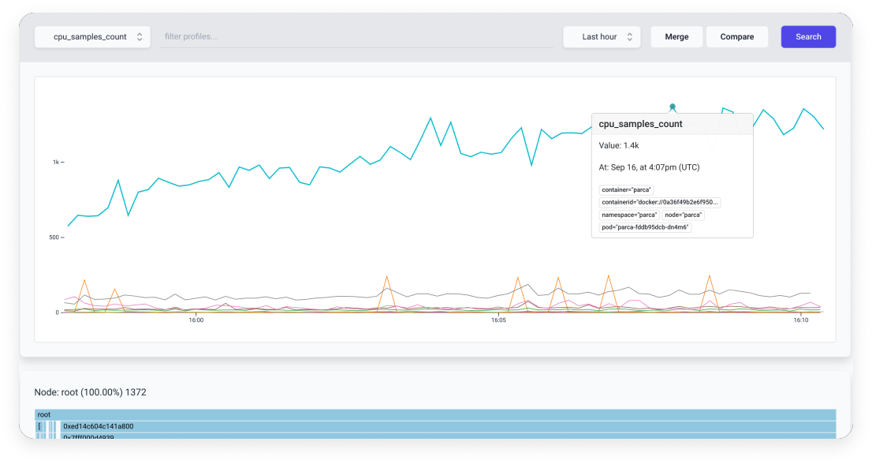Screen dimensions: 872x464
Task: Click the container="parca" label tag
Action: pos(626,189)
